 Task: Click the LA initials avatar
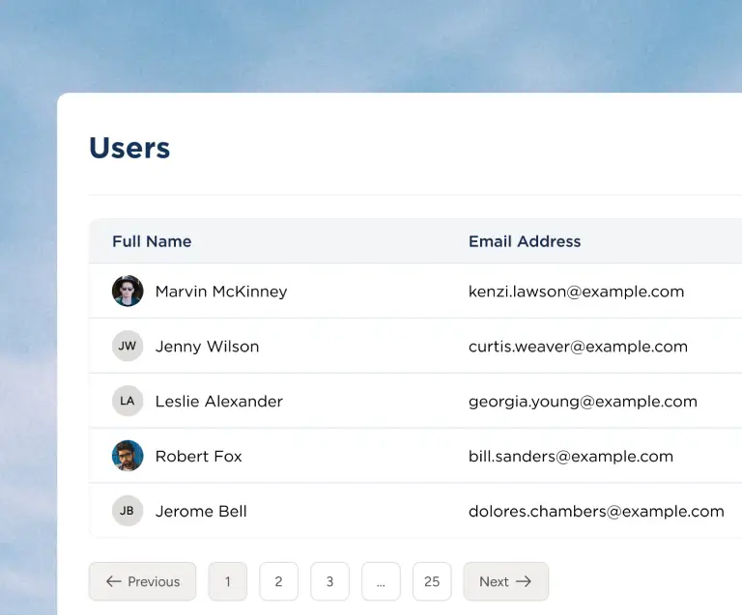128,401
